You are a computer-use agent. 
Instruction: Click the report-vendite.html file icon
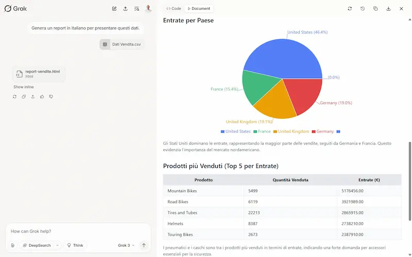tap(19, 74)
